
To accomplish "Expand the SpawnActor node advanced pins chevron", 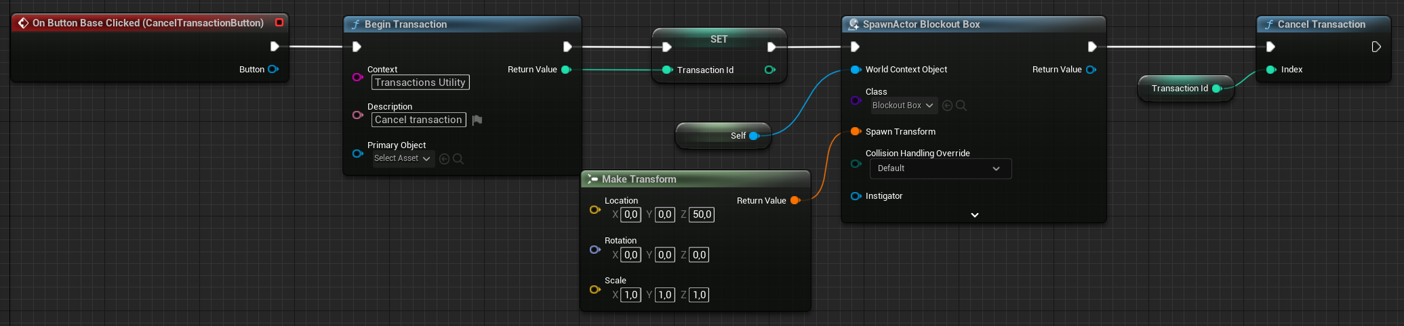I will tap(975, 215).
